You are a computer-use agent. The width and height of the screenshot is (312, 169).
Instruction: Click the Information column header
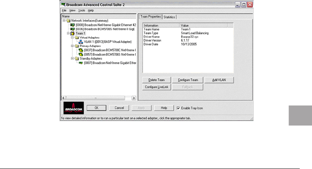(161, 26)
